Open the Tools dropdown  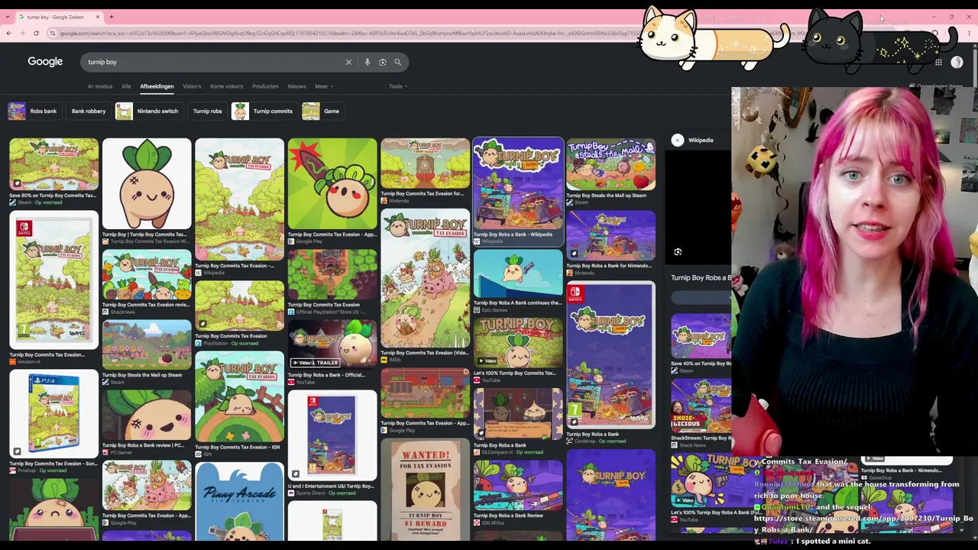(397, 86)
